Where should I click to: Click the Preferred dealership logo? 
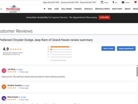pos(13,9)
